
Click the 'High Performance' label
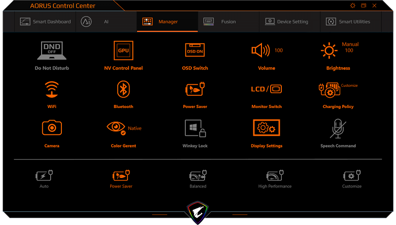point(275,186)
